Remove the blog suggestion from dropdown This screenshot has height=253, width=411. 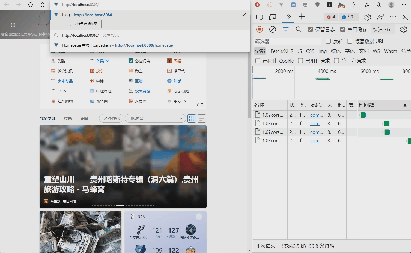pyautogui.click(x=244, y=15)
